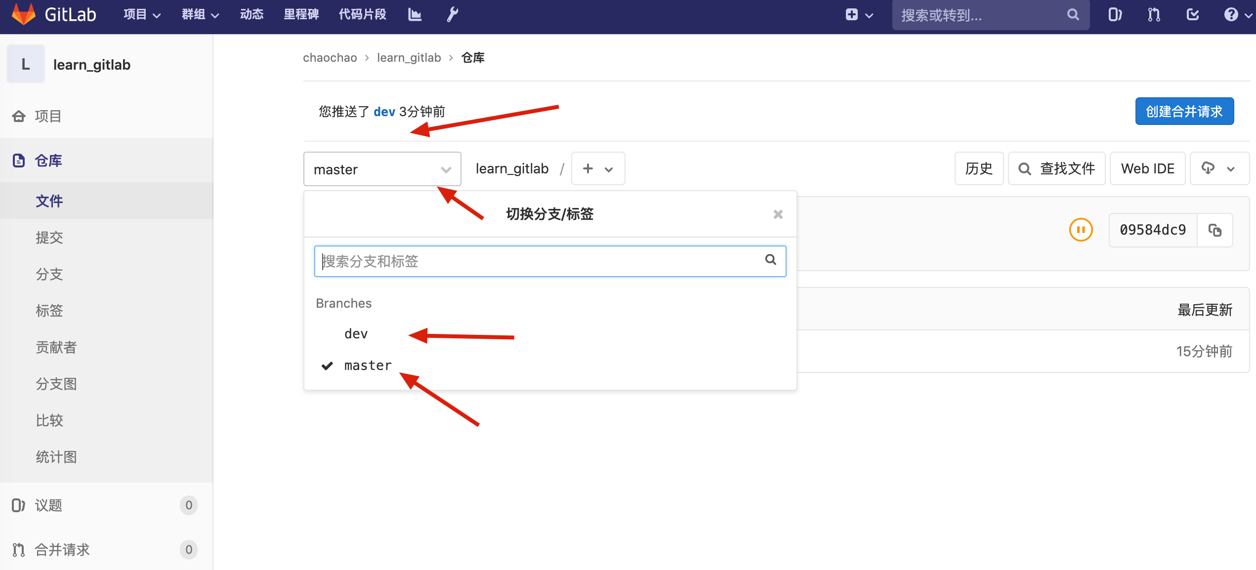This screenshot has width=1256, height=570.
Task: Open the 代码片段 navbar item
Action: (362, 14)
